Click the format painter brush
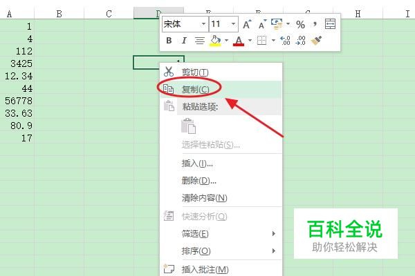Image resolution: width=415 pixels, height=276 pixels. tap(316, 41)
